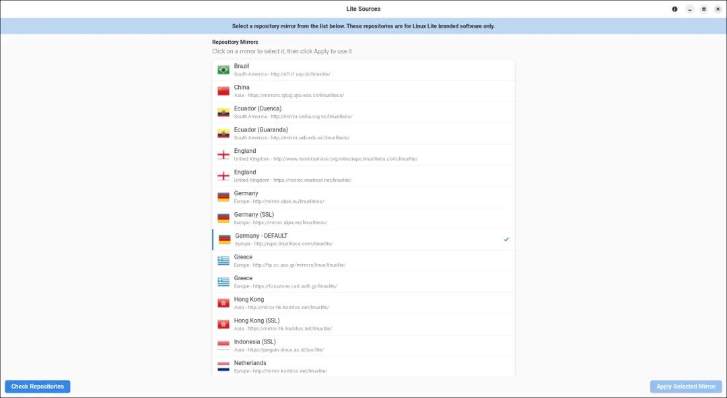Image resolution: width=727 pixels, height=398 pixels.
Task: Open the info icon in title bar
Action: click(674, 9)
